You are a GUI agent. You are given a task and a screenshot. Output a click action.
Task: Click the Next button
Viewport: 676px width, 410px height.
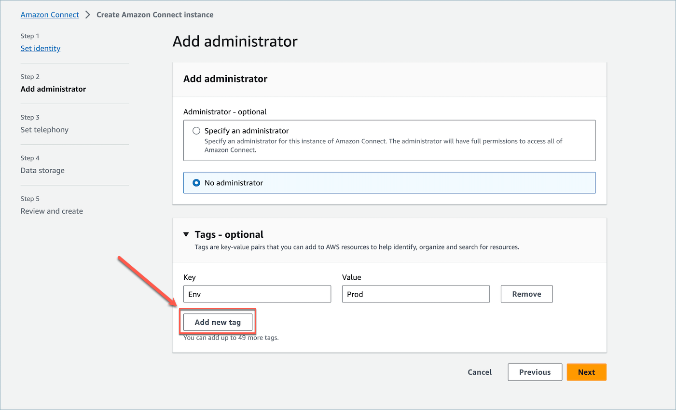pos(586,372)
